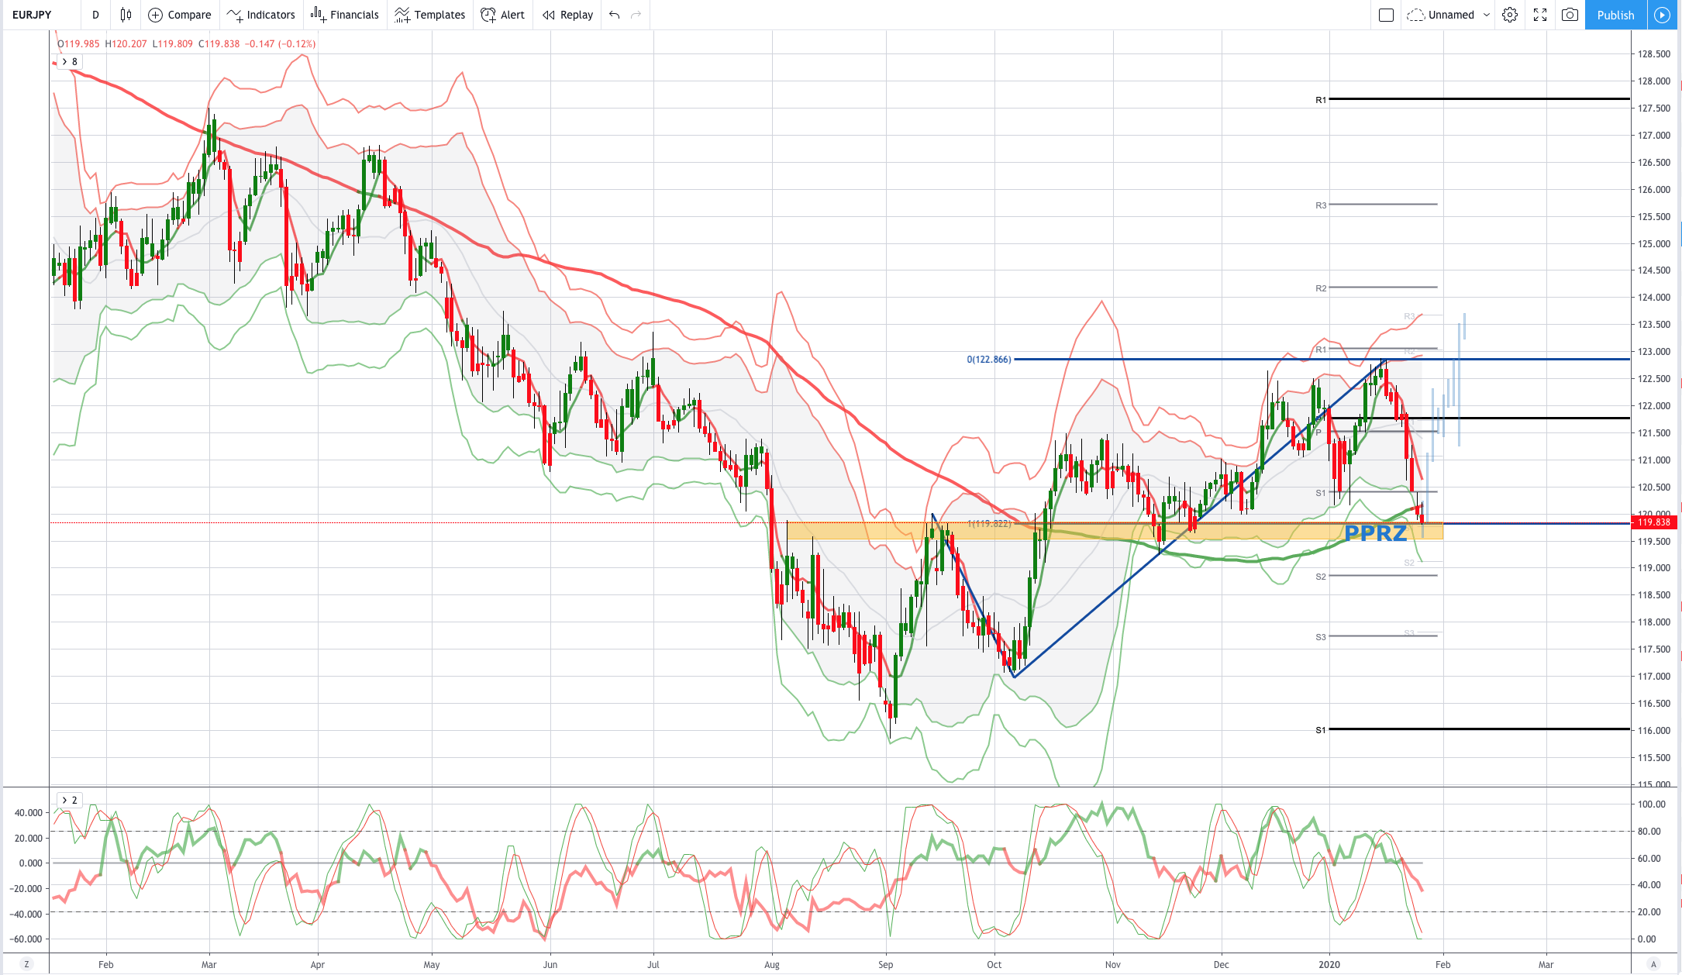Viewport: 1682px width, 975px height.
Task: Redo the last undone chart action
Action: click(636, 15)
